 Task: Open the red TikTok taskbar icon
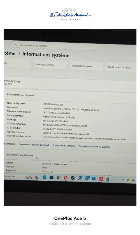tap(101, 179)
